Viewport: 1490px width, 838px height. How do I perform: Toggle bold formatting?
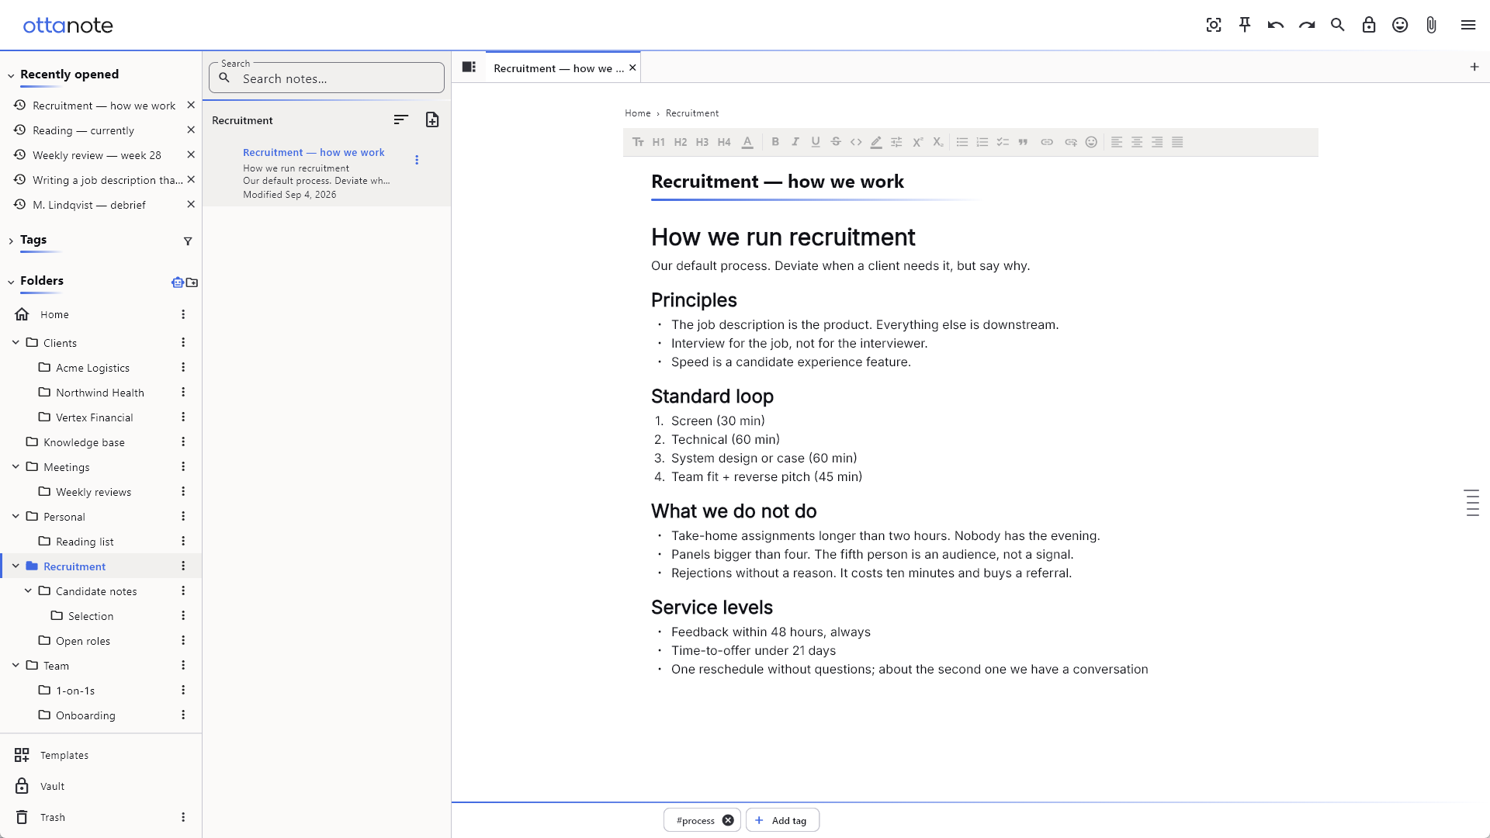click(x=775, y=142)
